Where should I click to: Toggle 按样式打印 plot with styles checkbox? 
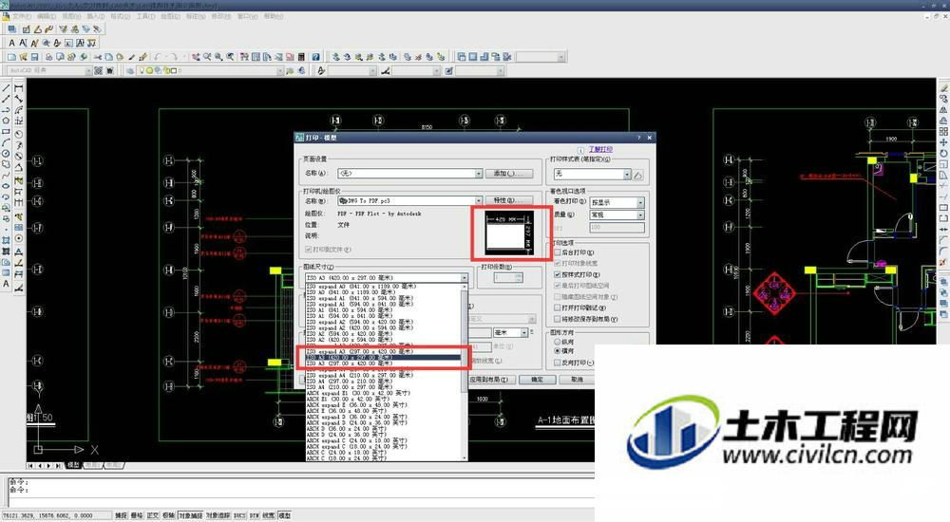pyautogui.click(x=558, y=274)
